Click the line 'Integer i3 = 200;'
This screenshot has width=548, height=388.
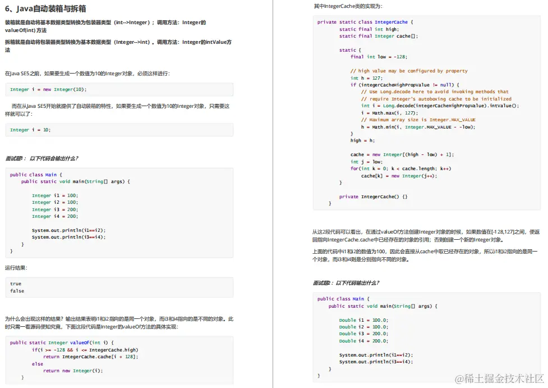55,209
